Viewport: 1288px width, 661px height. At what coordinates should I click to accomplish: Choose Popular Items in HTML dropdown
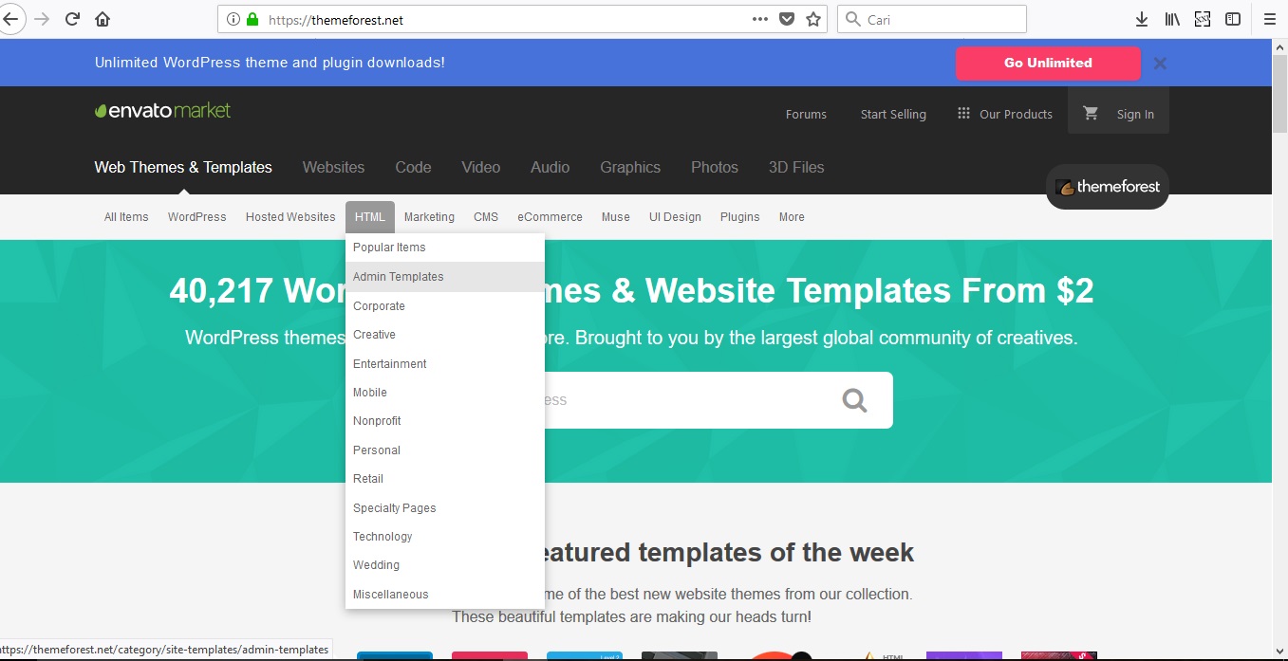[x=445, y=248]
